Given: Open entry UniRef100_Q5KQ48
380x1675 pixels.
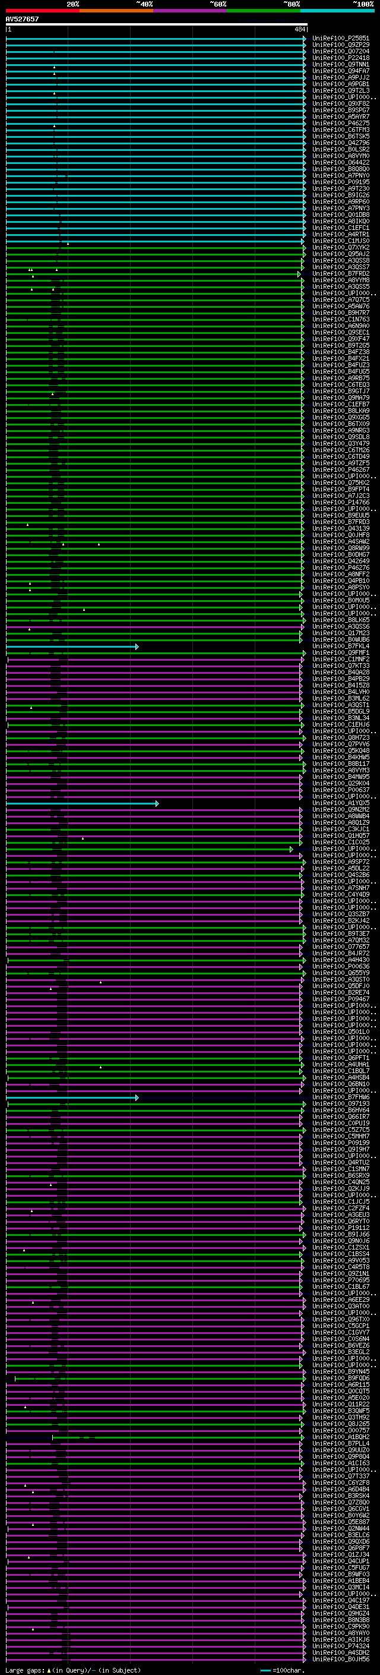Looking at the screenshot, I should pos(341,751).
